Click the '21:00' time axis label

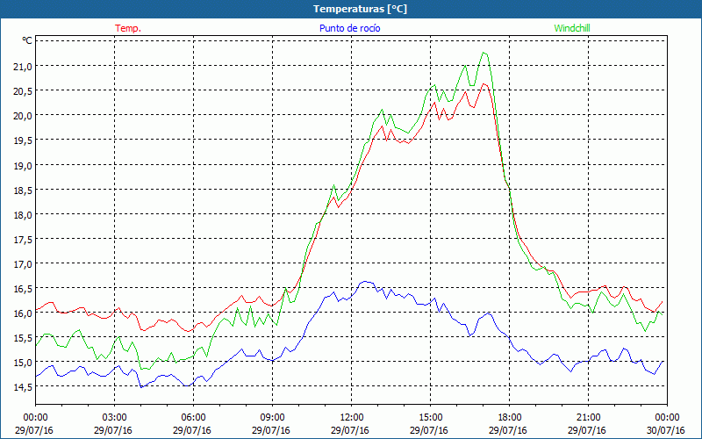(x=588, y=418)
